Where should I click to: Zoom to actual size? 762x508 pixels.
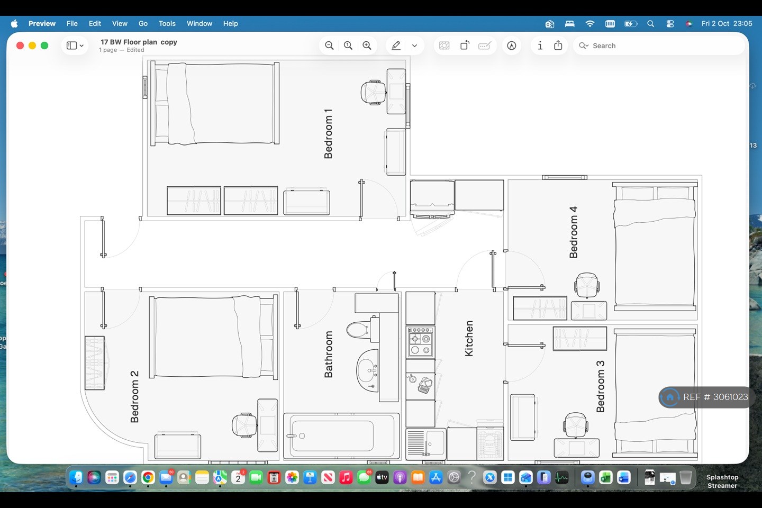click(348, 46)
